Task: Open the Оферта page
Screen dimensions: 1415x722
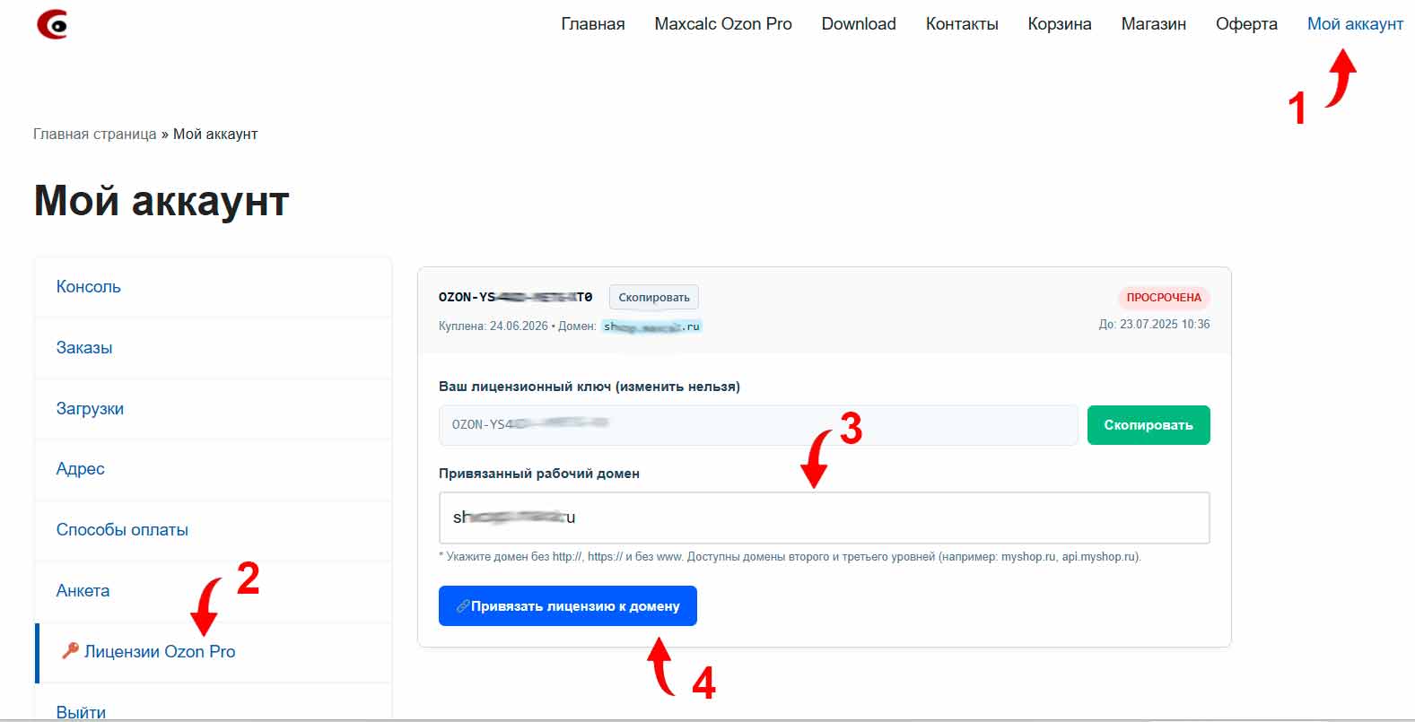Action: pyautogui.click(x=1246, y=24)
